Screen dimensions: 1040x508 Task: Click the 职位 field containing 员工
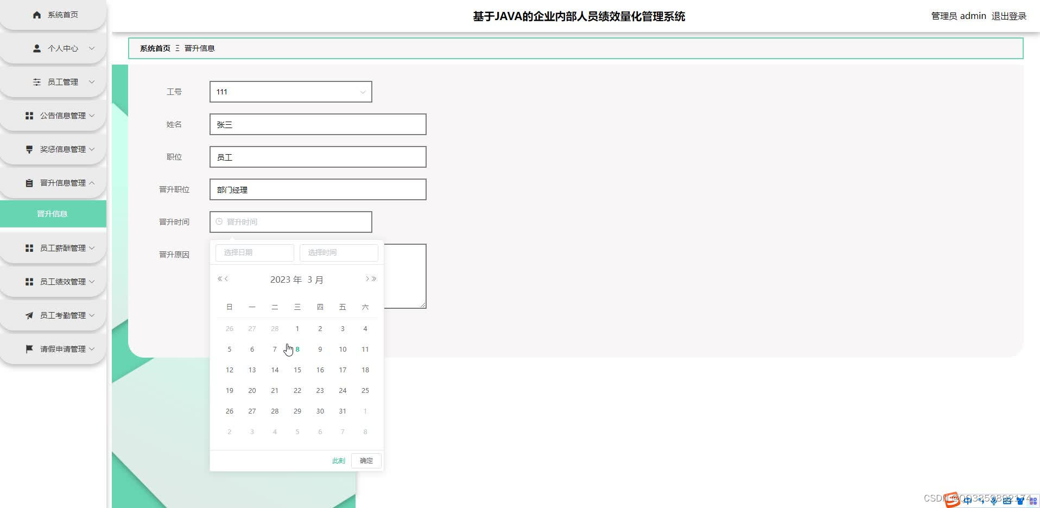[x=318, y=157]
